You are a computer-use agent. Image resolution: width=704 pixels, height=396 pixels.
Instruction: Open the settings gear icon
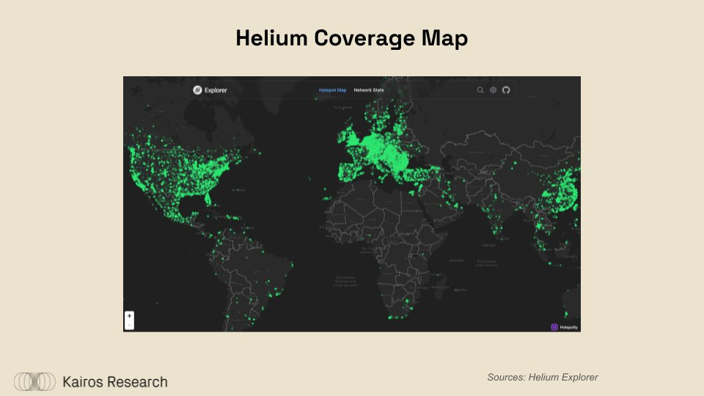493,89
